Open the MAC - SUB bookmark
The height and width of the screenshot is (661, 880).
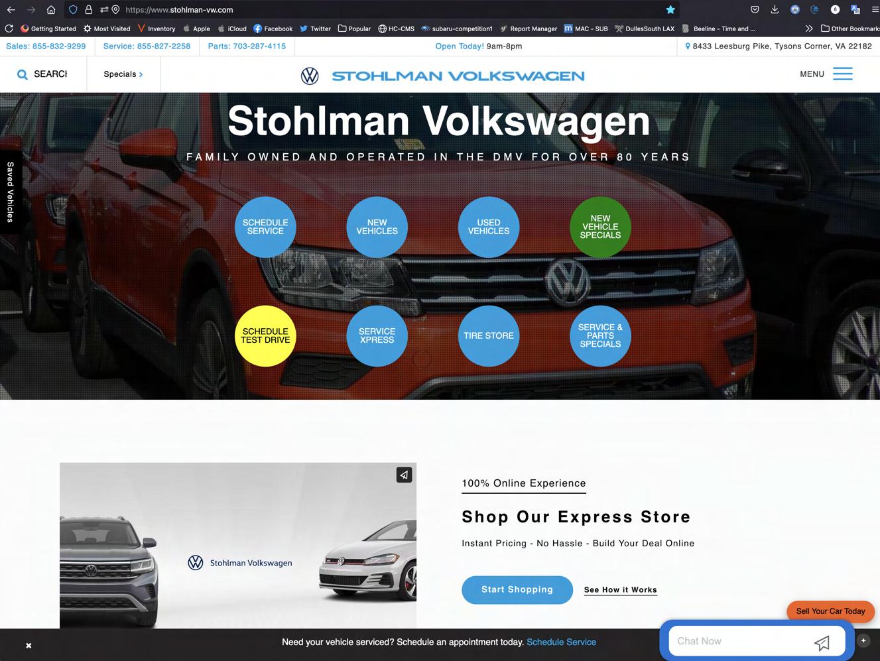586,29
